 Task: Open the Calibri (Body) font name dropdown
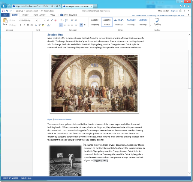click(36, 20)
